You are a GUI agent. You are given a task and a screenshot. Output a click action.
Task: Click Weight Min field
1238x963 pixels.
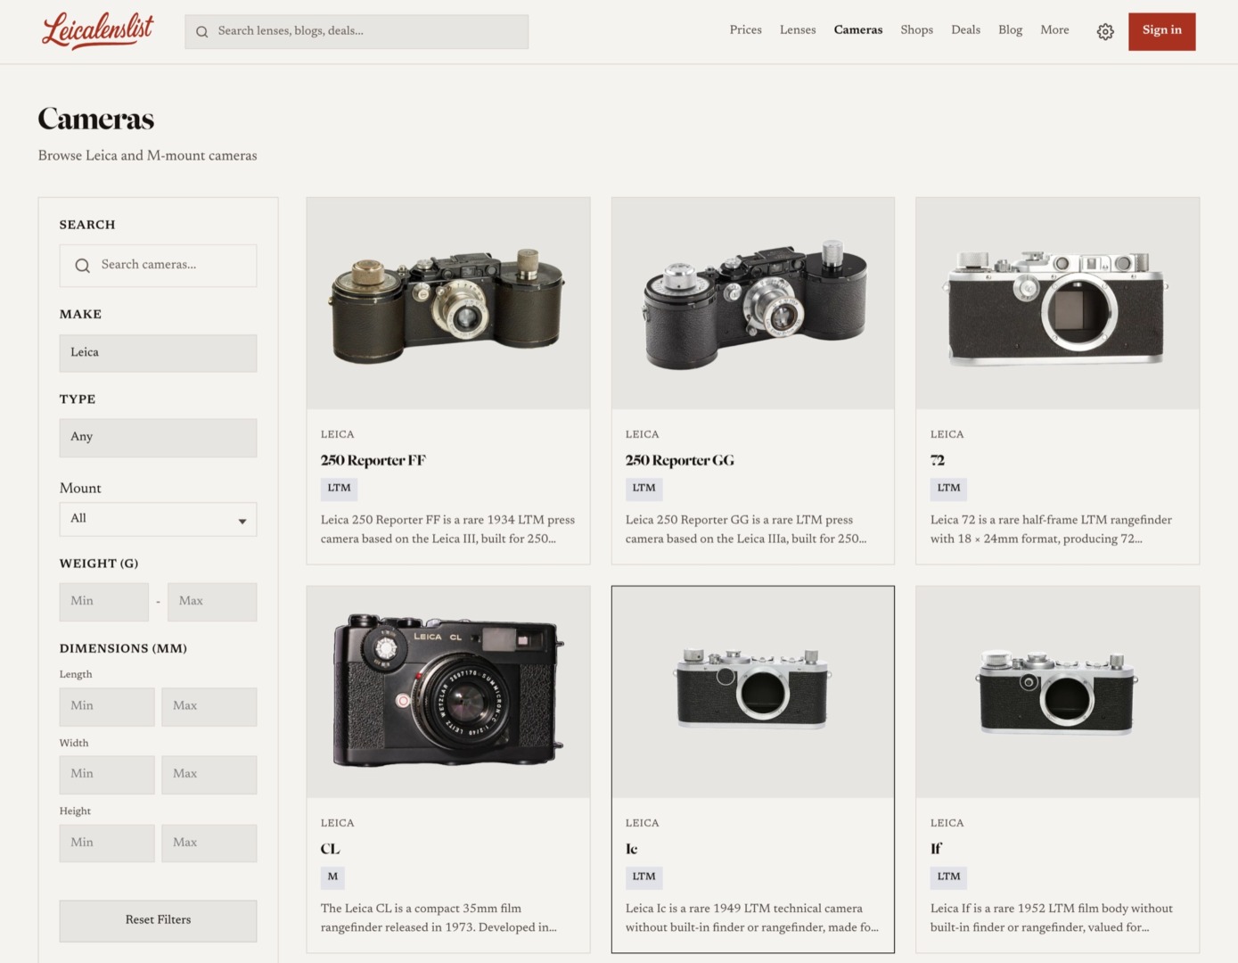104,602
